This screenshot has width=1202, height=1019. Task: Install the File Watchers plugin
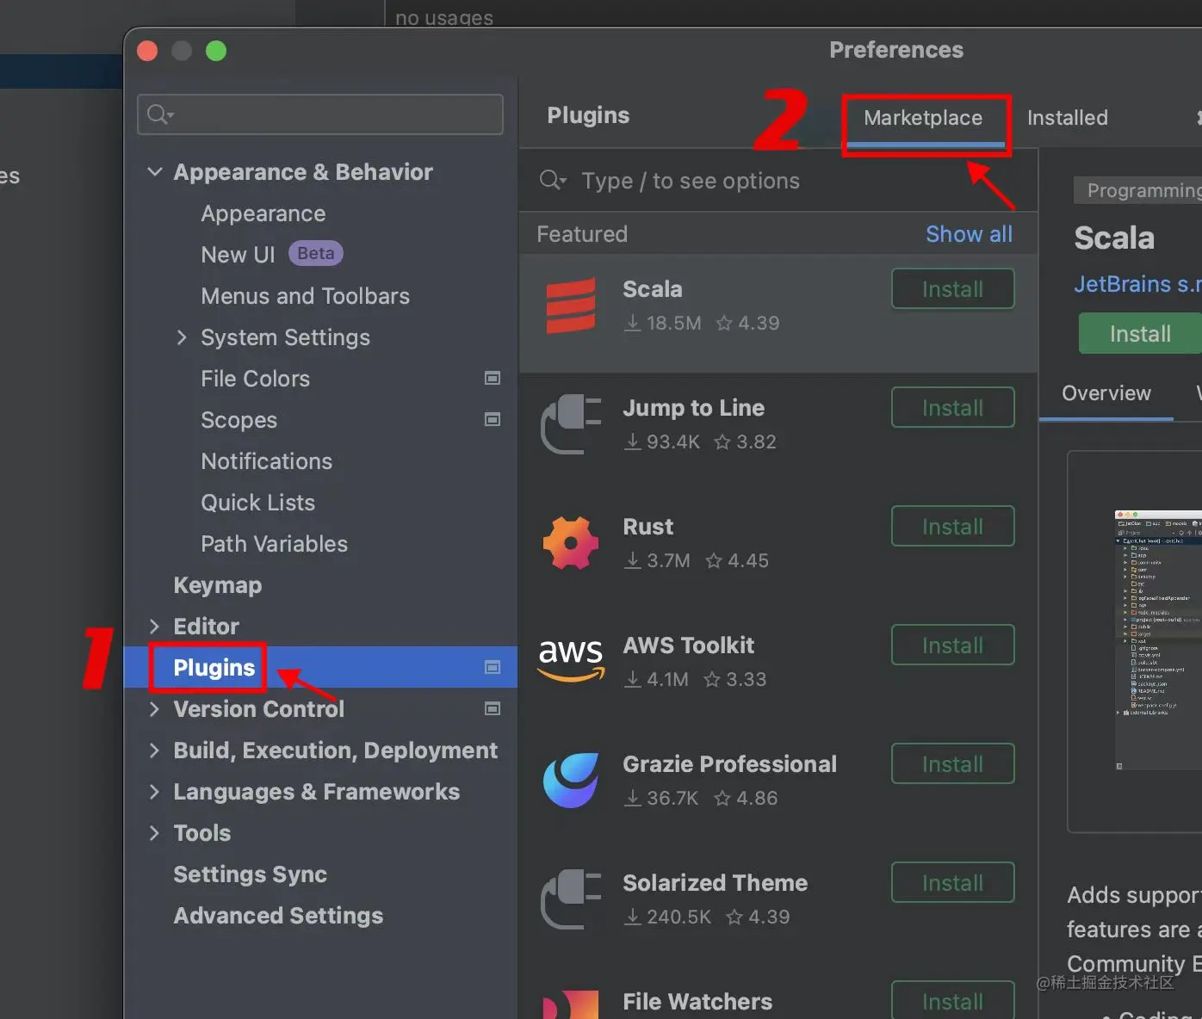click(952, 1000)
